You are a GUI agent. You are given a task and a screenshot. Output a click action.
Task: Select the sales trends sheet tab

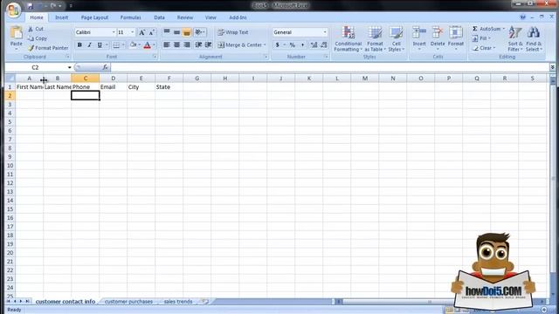(x=178, y=302)
